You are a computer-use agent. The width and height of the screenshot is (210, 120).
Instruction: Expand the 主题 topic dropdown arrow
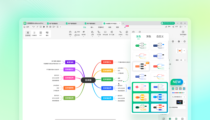pyautogui.click(x=92, y=37)
